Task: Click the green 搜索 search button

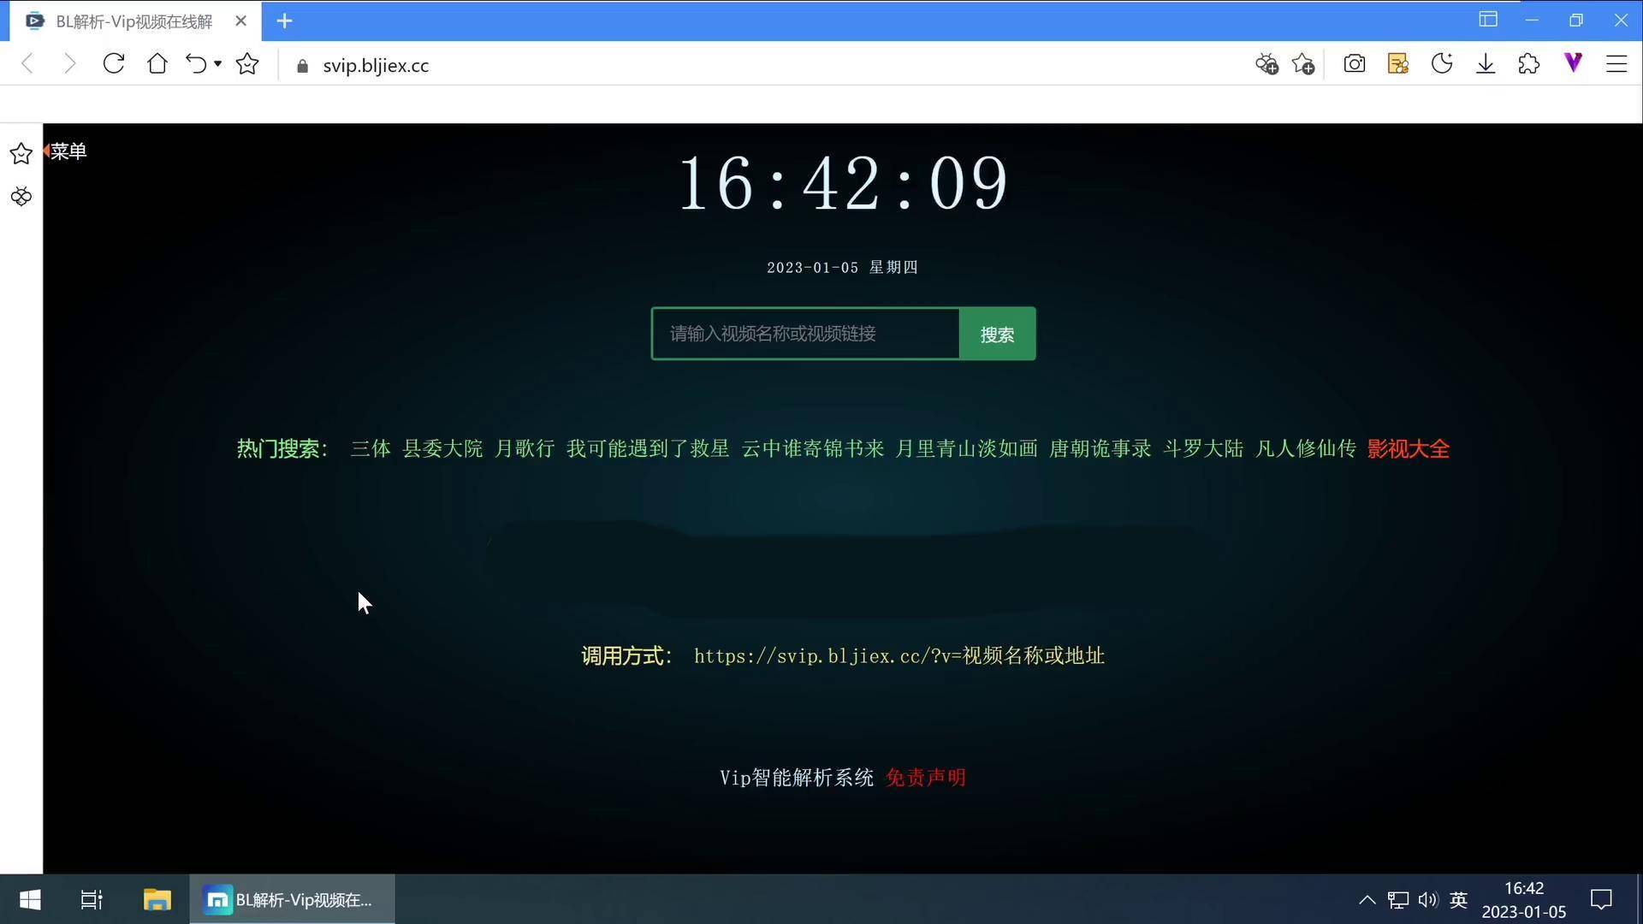Action: pos(996,334)
